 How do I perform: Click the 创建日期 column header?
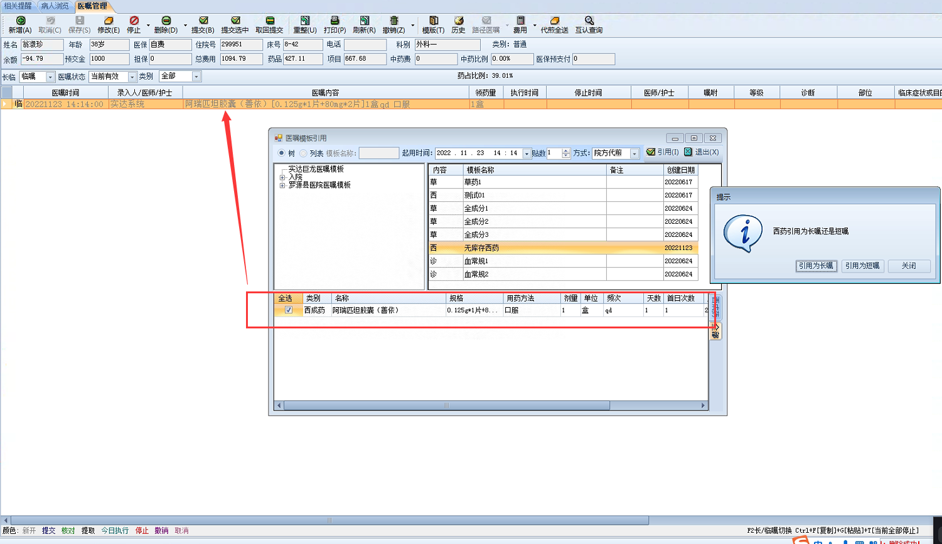click(680, 170)
